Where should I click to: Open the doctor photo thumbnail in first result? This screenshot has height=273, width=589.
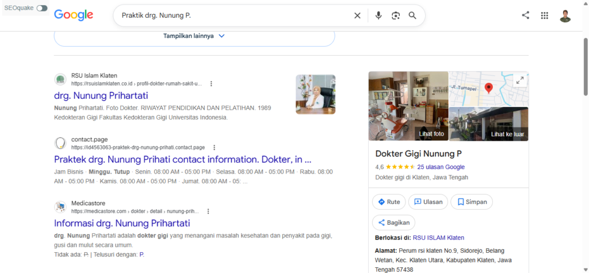(x=316, y=94)
